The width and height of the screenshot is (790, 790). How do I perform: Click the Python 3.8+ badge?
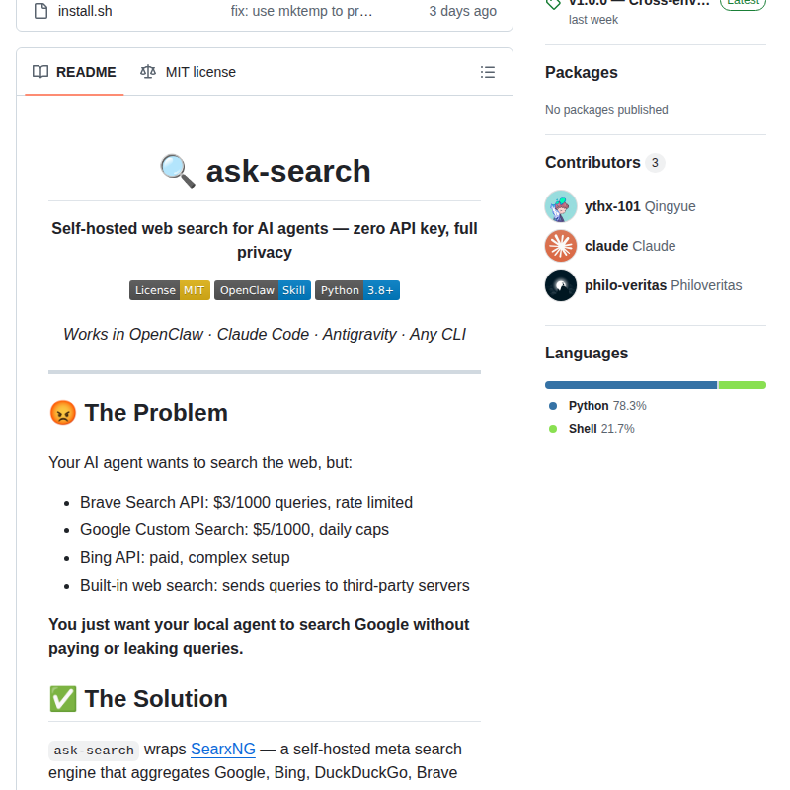tap(356, 290)
